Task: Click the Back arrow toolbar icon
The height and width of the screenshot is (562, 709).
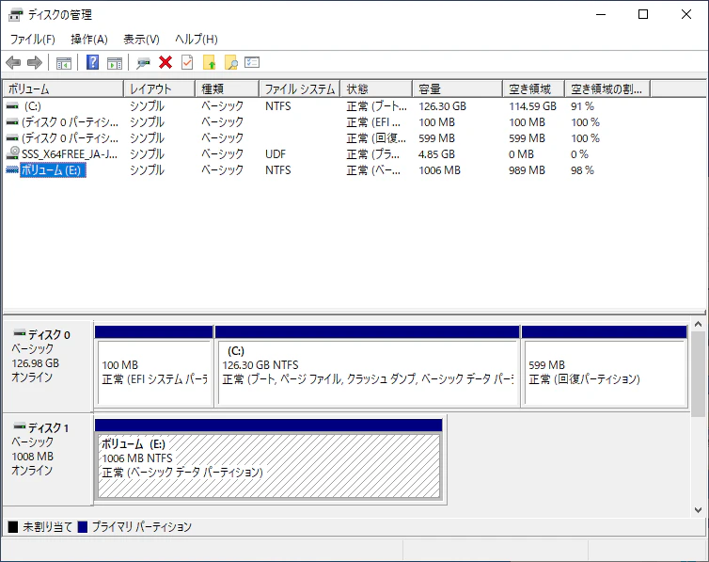Action: tap(13, 62)
